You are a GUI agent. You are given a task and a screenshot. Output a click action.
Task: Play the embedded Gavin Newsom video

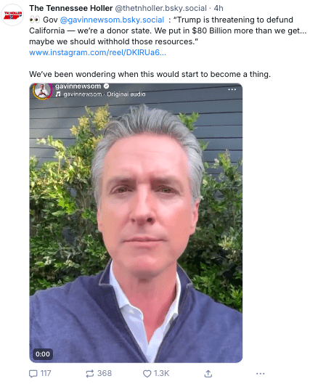coord(136,223)
